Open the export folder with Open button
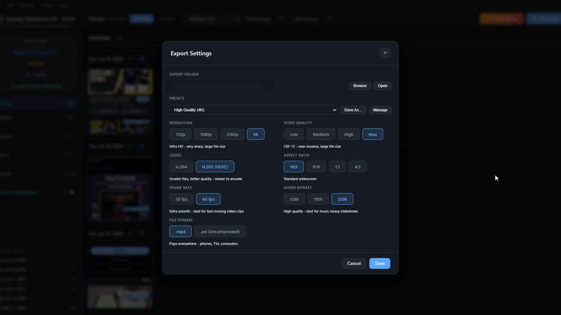 point(382,86)
